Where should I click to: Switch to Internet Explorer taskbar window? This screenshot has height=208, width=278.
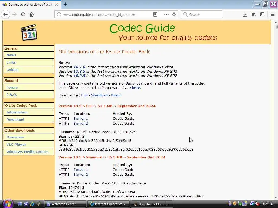pyautogui.click(x=108, y=204)
